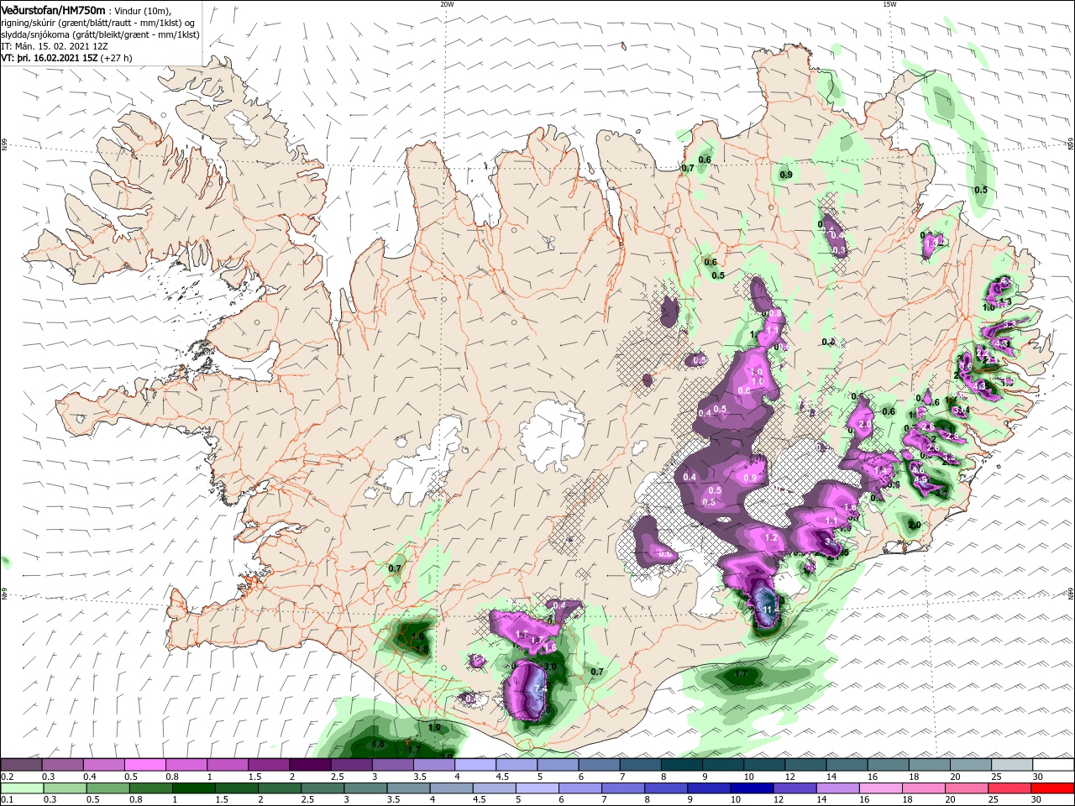Screen dimensions: 1075x806
Task: Pick upper legend swatch between 6 and 7
Action: pos(599,765)
